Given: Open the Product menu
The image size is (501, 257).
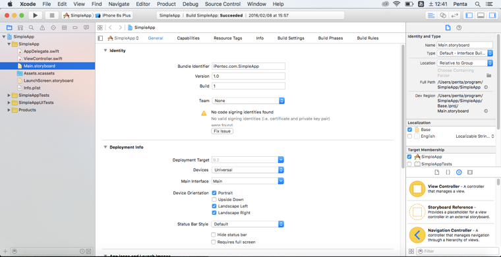Looking at the screenshot, I should coord(166,4).
